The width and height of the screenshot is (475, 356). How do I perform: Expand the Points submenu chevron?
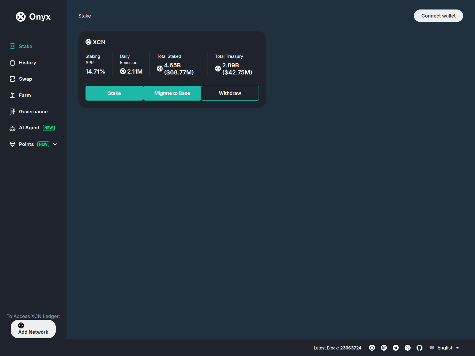[55, 144]
